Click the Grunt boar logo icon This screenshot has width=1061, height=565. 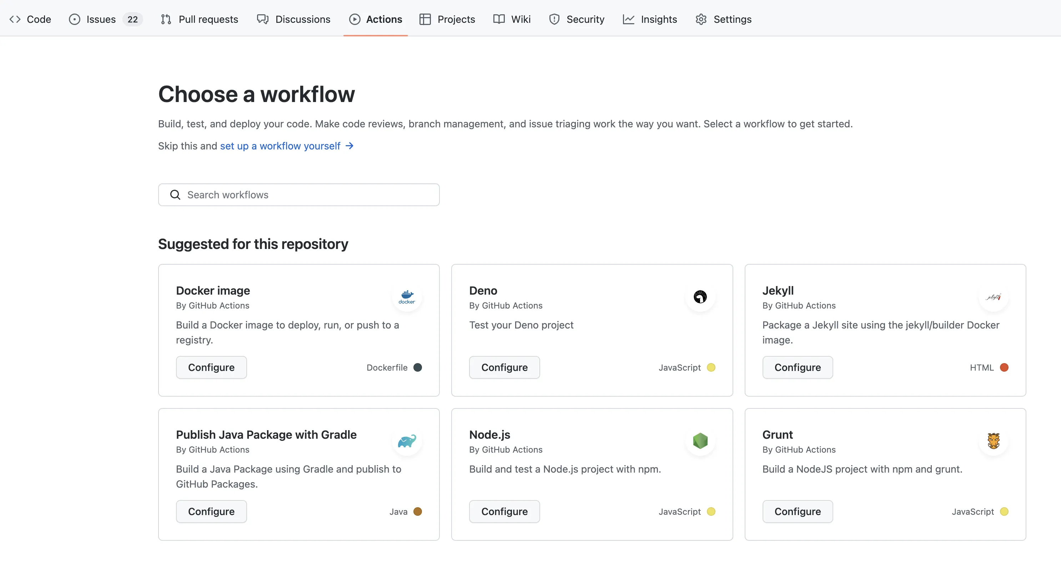(x=993, y=441)
